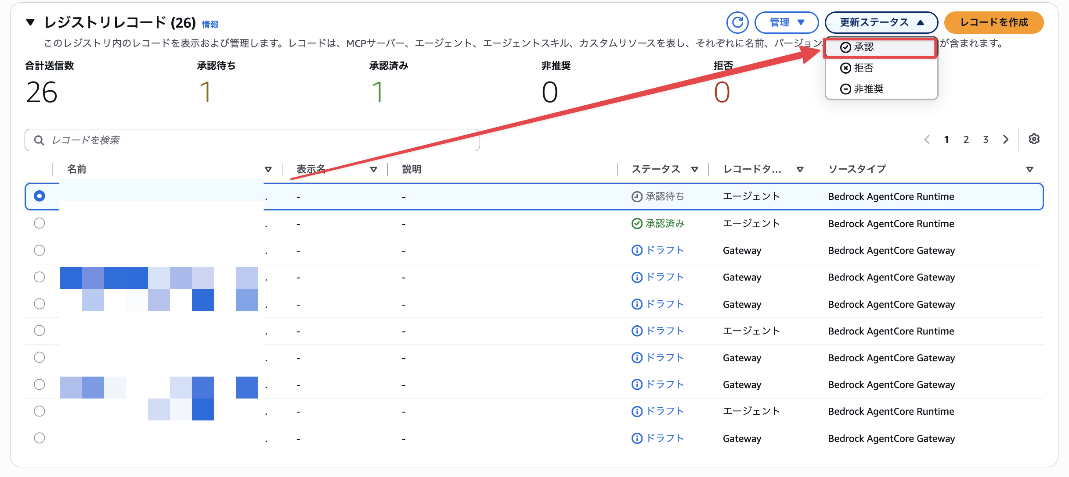Click Bedrock AgentCore Runtime in selected row

[x=891, y=196]
